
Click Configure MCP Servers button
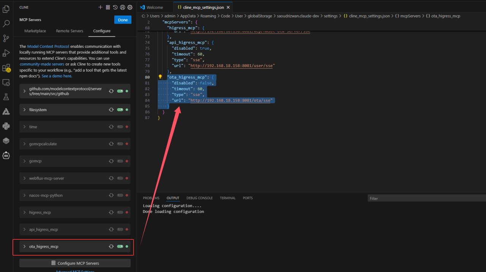75,263
